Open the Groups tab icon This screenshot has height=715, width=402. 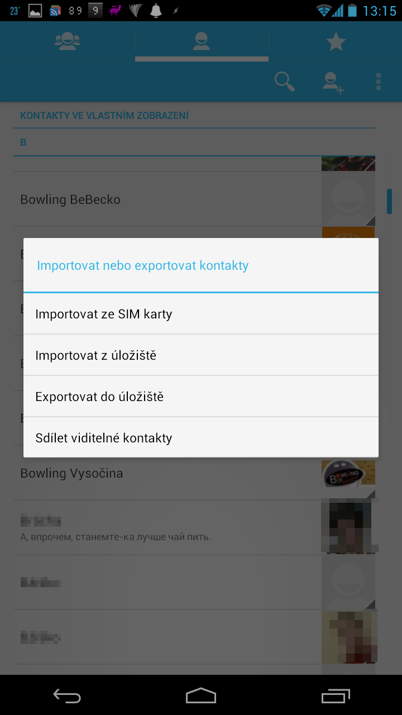coord(68,42)
